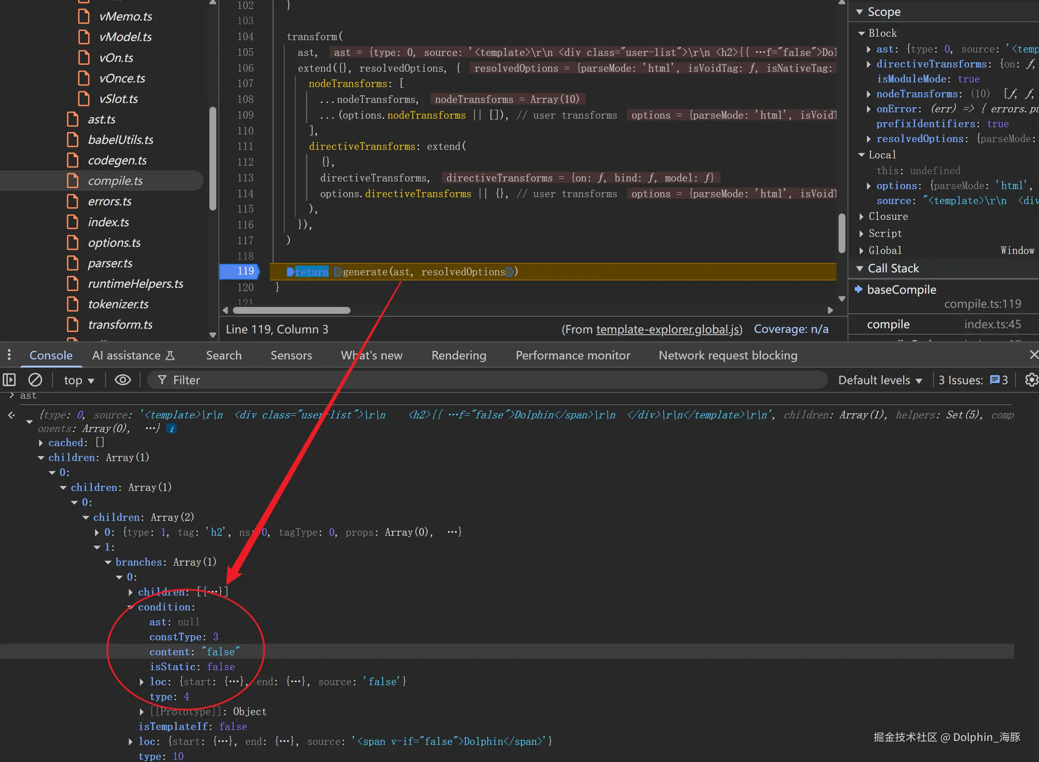Click the file tree vertical scrollbar
The width and height of the screenshot is (1039, 762).
(x=213, y=158)
